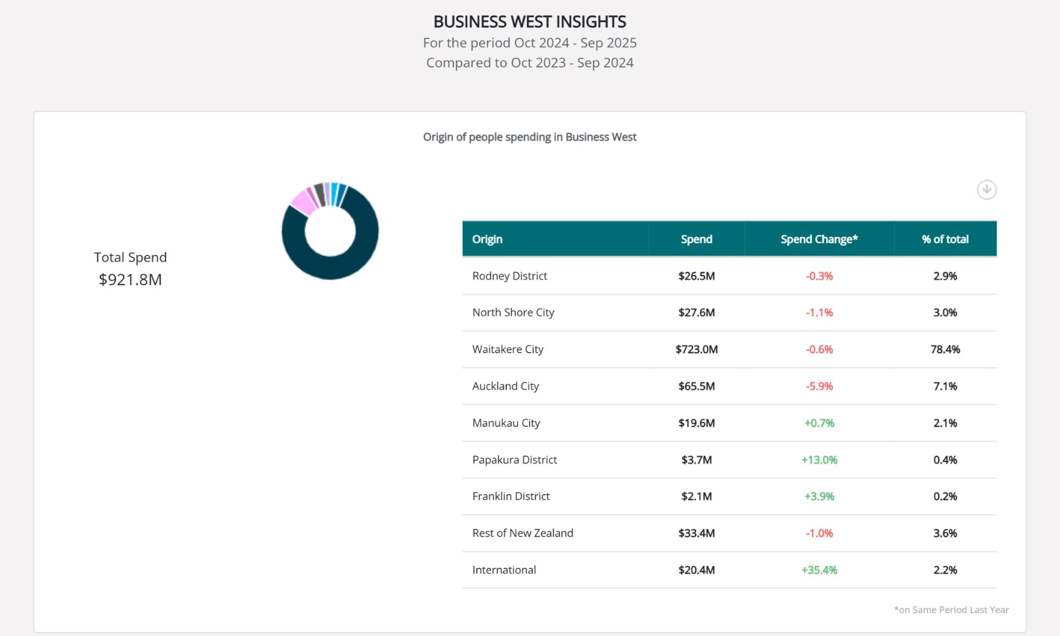
Task: Click the Franklin District row label
Action: (511, 496)
